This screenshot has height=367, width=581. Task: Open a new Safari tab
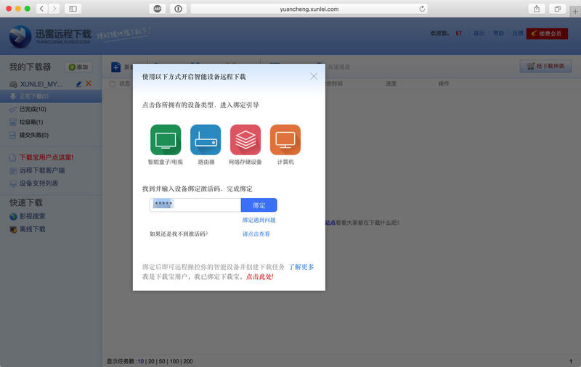[575, 12]
